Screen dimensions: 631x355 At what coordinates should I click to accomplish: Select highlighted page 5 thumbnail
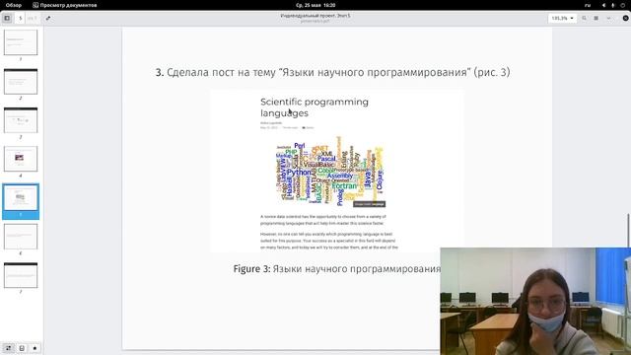(x=21, y=197)
